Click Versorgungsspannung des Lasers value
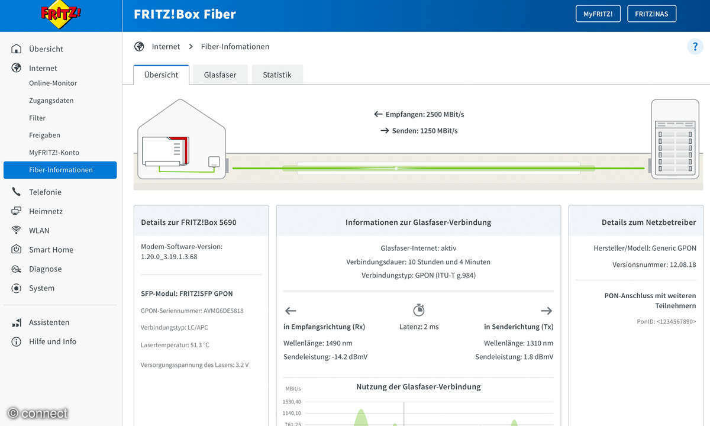Image resolution: width=710 pixels, height=426 pixels. [x=194, y=364]
